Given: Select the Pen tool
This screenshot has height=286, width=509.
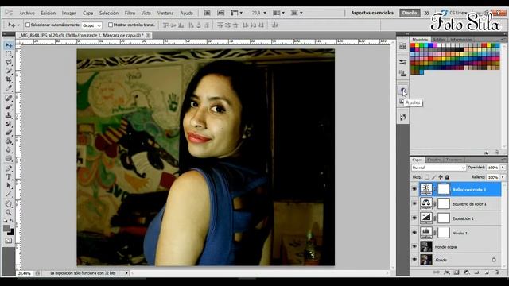Looking at the screenshot, I should tap(9, 168).
